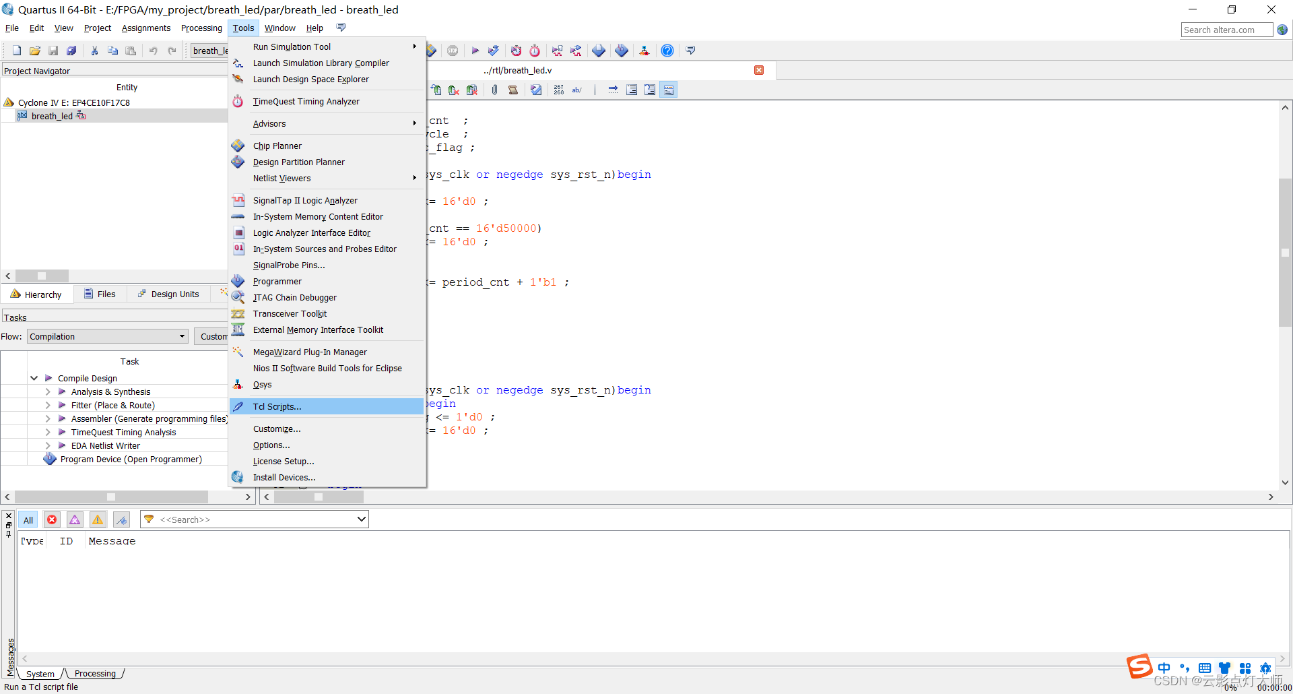Click the editor vertical scrollbar thumb
The height and width of the screenshot is (694, 1293).
tap(1285, 253)
